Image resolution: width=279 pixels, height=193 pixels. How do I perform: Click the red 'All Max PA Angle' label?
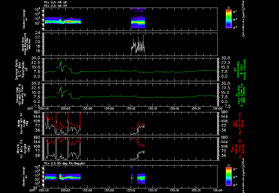238,149
